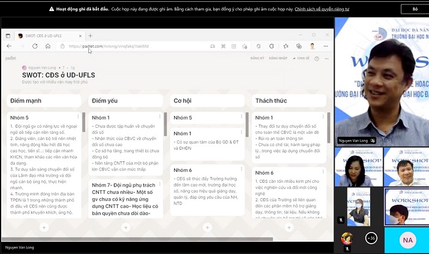Open browser profile avatar icon
The image size is (429, 254).
[312, 46]
